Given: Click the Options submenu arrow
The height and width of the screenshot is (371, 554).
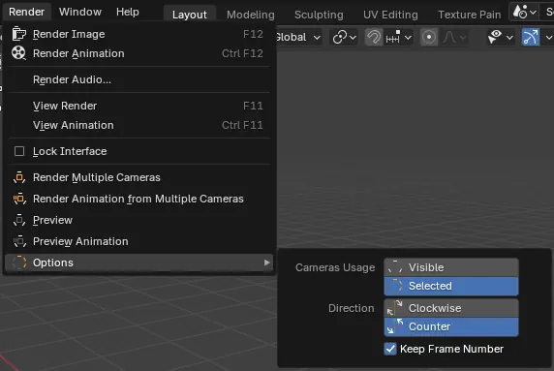Looking at the screenshot, I should point(266,263).
